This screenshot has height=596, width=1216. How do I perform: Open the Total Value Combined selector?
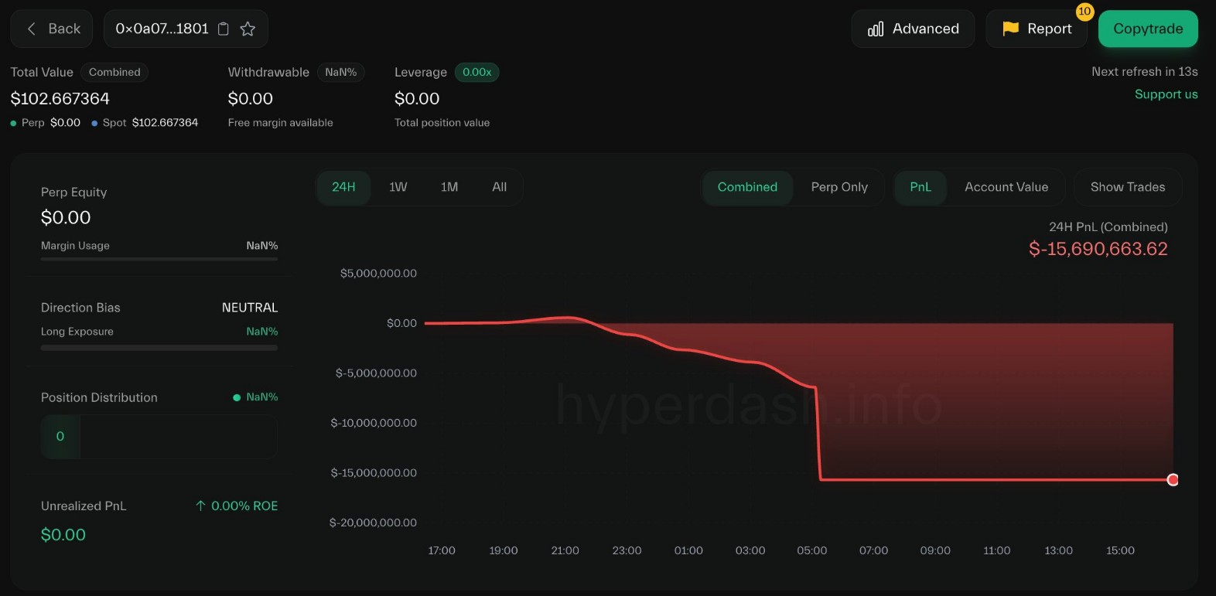[x=114, y=72]
